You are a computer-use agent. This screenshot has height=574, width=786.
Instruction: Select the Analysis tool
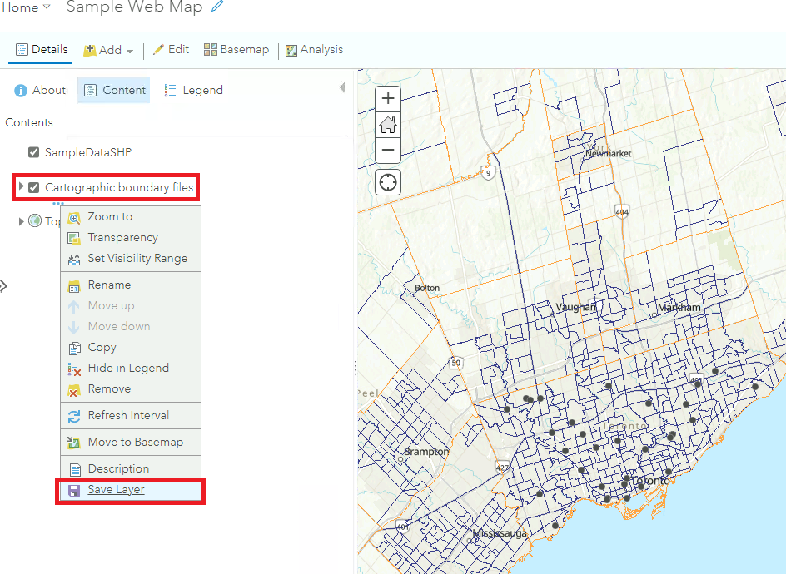(x=314, y=49)
